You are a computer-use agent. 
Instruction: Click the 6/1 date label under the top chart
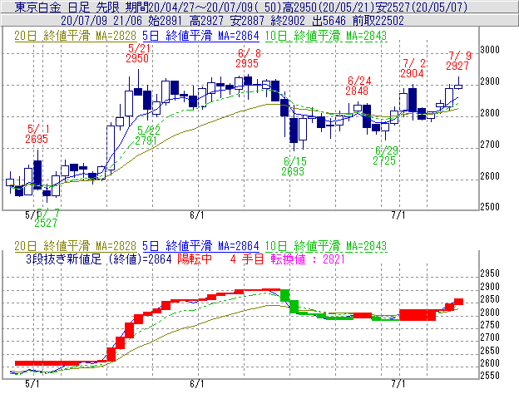point(197,215)
